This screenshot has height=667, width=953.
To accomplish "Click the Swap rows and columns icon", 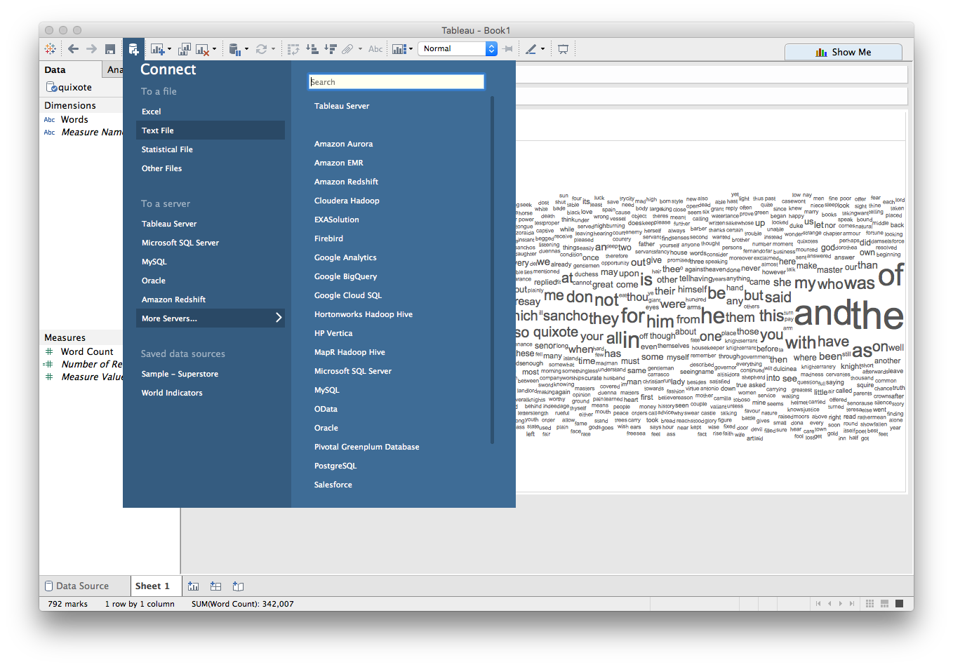I will (x=293, y=49).
